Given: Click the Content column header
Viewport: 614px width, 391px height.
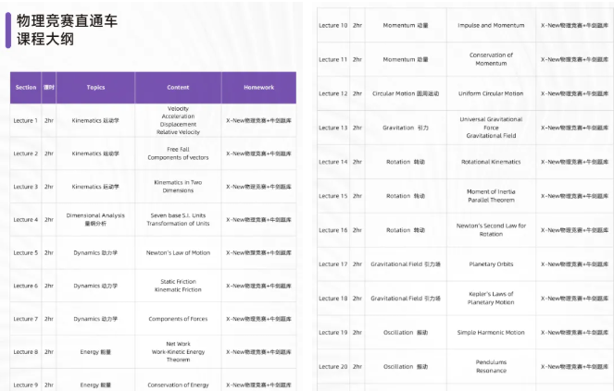Looking at the screenshot, I should pos(178,88).
